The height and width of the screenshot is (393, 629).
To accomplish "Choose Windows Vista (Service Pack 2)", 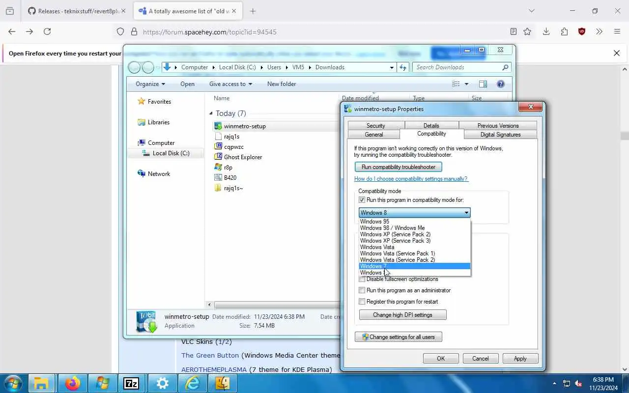I will [415, 260].
